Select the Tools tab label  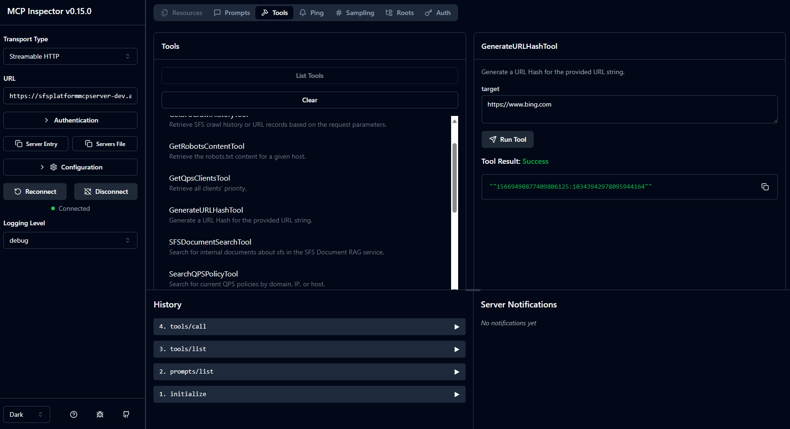(280, 13)
